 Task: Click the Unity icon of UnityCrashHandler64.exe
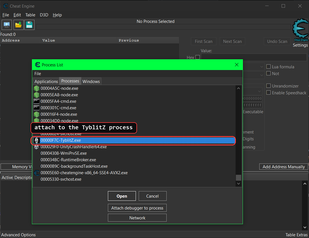36,147
